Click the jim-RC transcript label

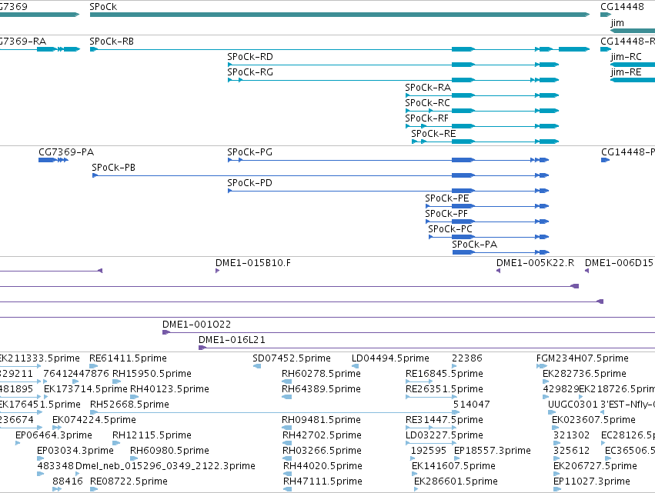626,57
